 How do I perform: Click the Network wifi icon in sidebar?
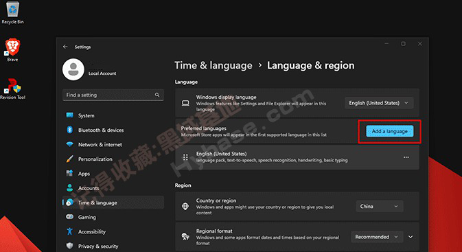click(x=70, y=144)
